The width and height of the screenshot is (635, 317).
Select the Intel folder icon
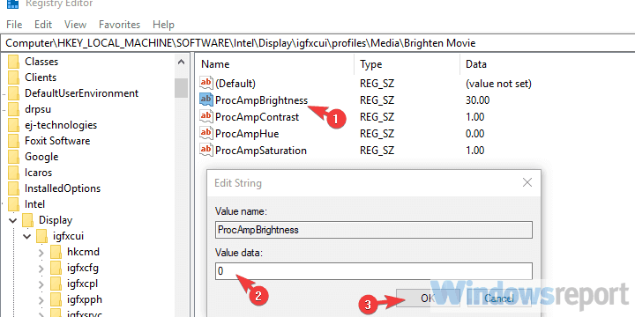click(x=14, y=204)
